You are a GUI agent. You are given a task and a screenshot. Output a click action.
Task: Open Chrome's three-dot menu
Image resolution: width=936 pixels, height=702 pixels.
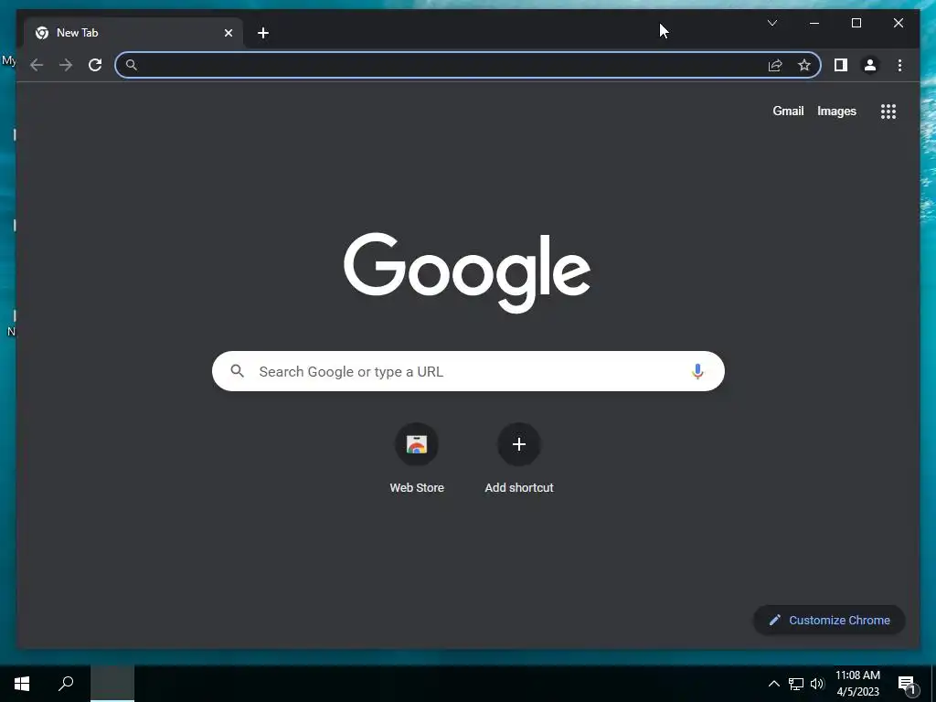click(899, 65)
